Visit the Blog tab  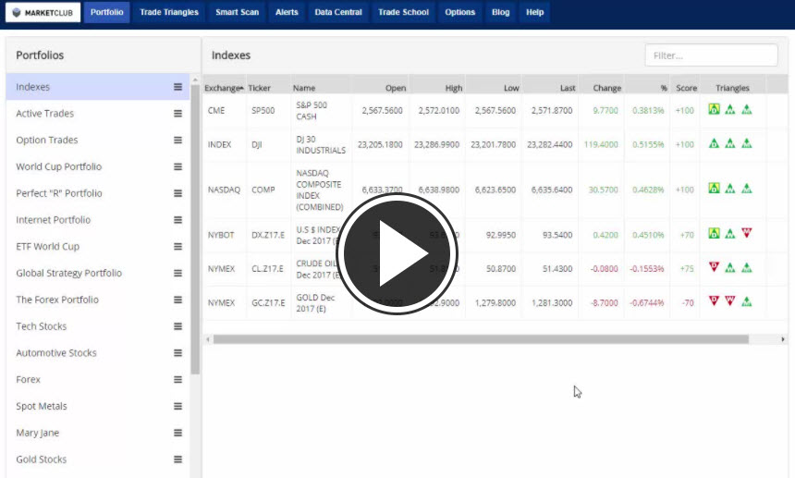pos(500,12)
